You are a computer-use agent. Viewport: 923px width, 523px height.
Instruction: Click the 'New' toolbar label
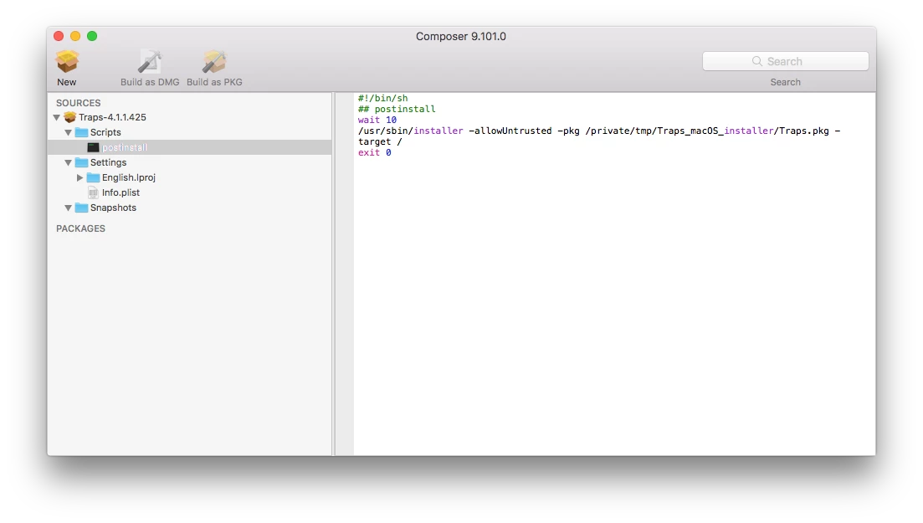coord(66,83)
